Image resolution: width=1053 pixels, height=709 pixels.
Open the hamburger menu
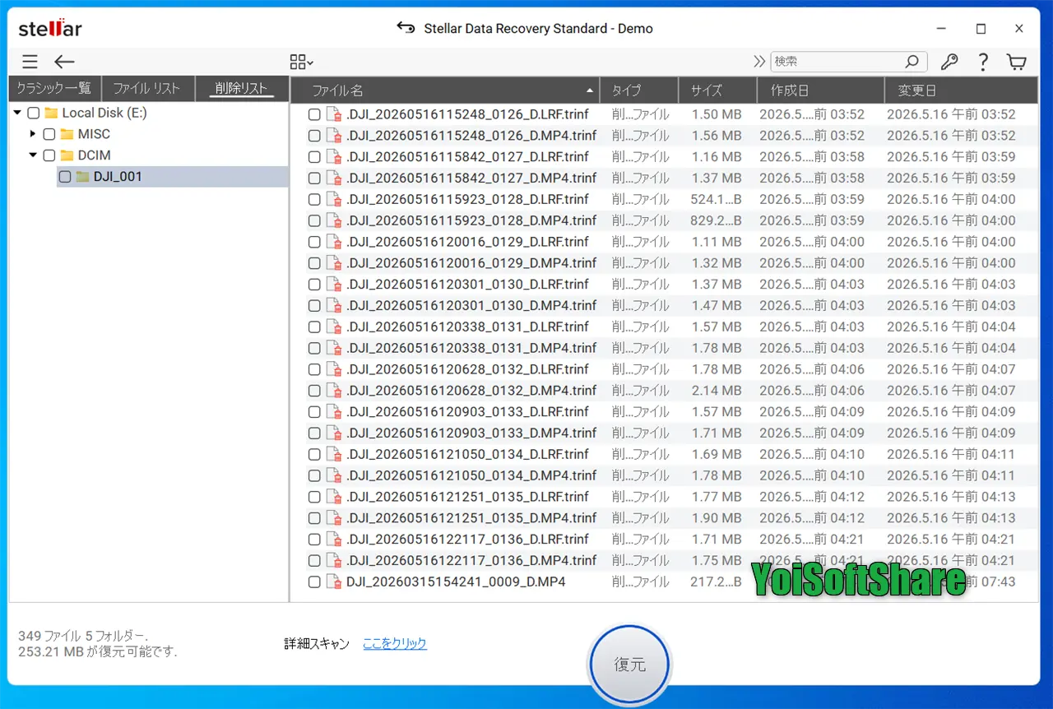pyautogui.click(x=30, y=62)
